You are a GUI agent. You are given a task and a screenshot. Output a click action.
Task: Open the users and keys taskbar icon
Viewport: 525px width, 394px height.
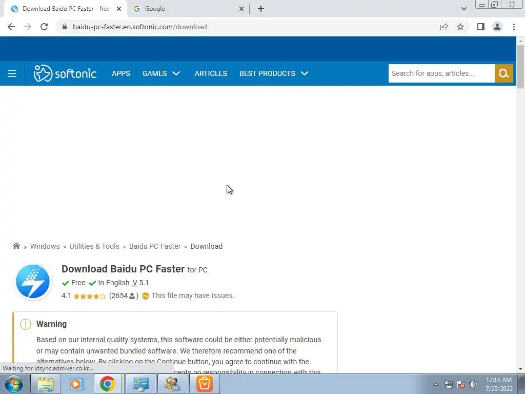[x=172, y=384]
